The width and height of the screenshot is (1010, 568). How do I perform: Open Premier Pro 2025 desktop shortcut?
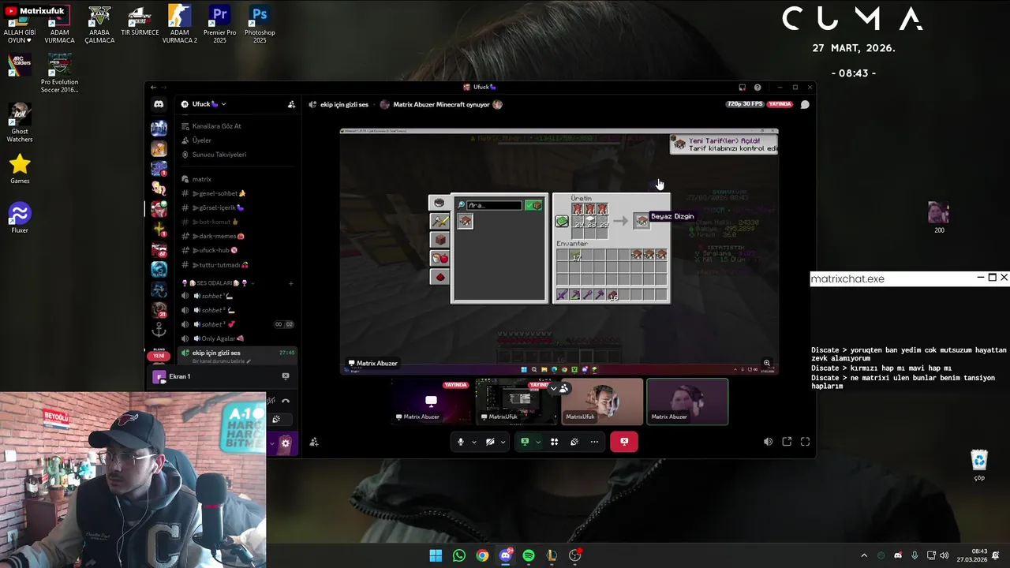click(x=219, y=24)
